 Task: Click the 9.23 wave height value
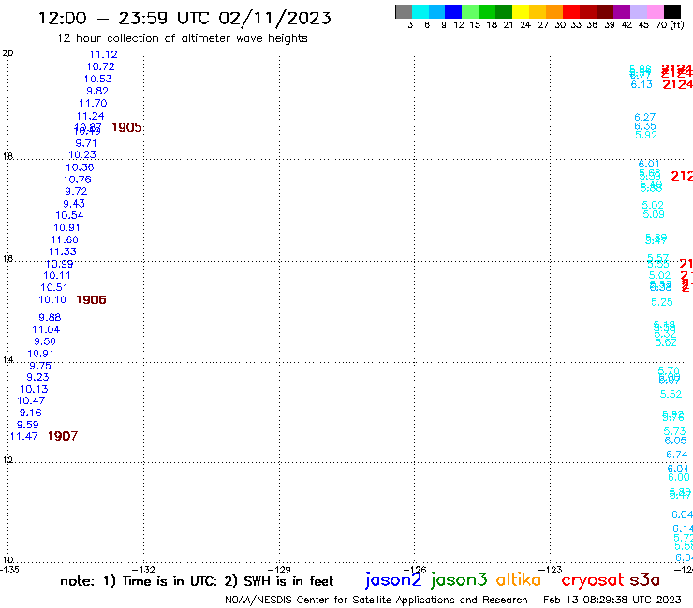pos(37,378)
